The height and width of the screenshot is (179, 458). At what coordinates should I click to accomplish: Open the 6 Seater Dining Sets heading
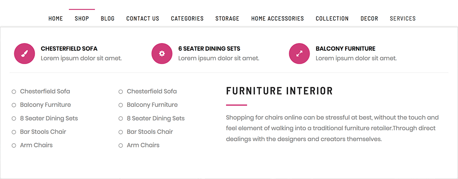(209, 49)
